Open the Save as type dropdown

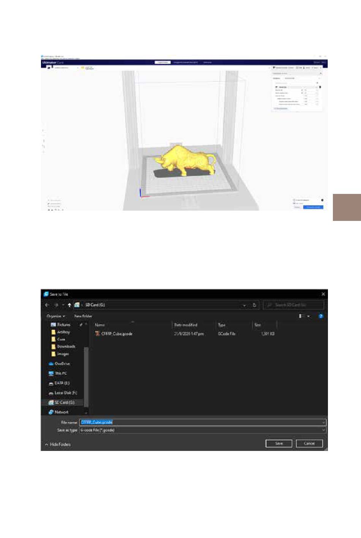[x=203, y=430]
